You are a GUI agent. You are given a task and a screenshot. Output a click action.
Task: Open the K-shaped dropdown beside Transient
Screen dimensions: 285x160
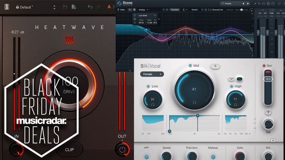tap(185, 9)
